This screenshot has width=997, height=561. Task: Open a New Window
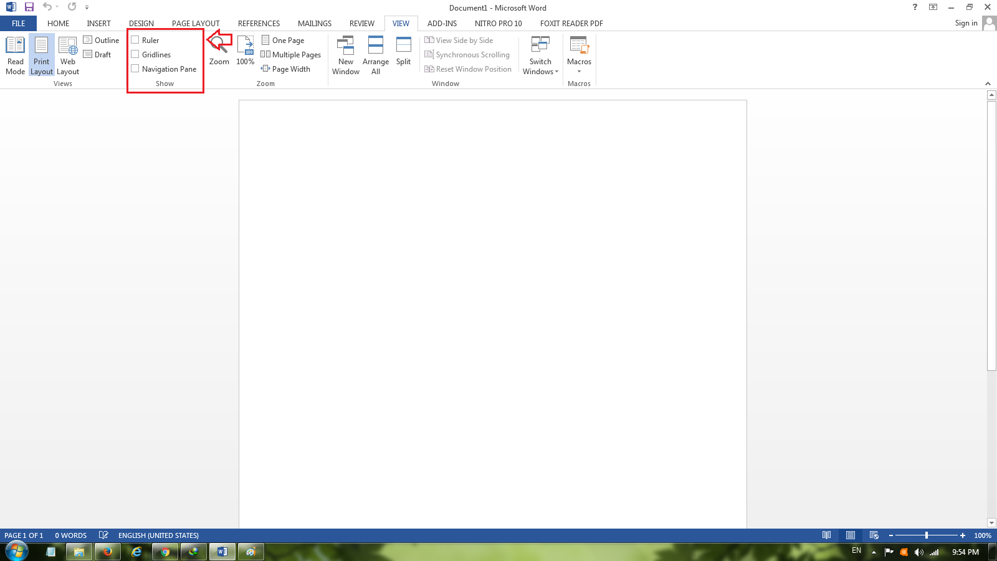(x=346, y=55)
